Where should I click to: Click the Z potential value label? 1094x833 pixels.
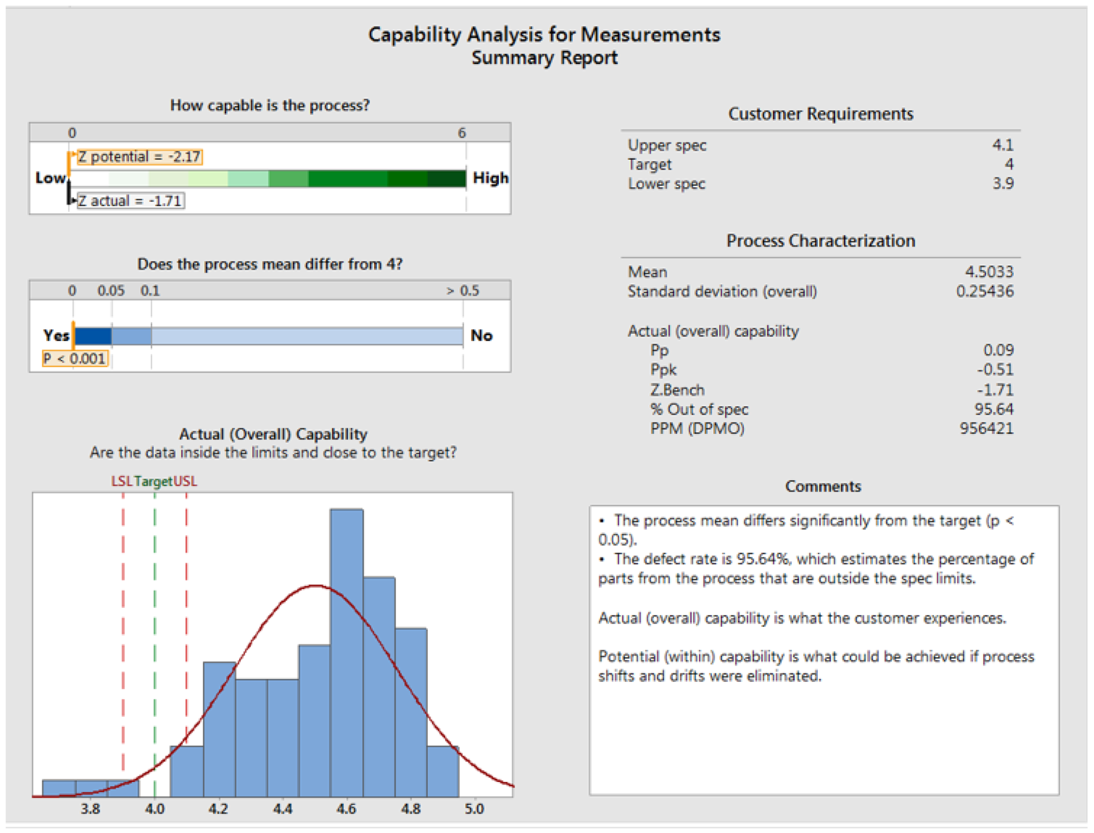click(x=139, y=157)
